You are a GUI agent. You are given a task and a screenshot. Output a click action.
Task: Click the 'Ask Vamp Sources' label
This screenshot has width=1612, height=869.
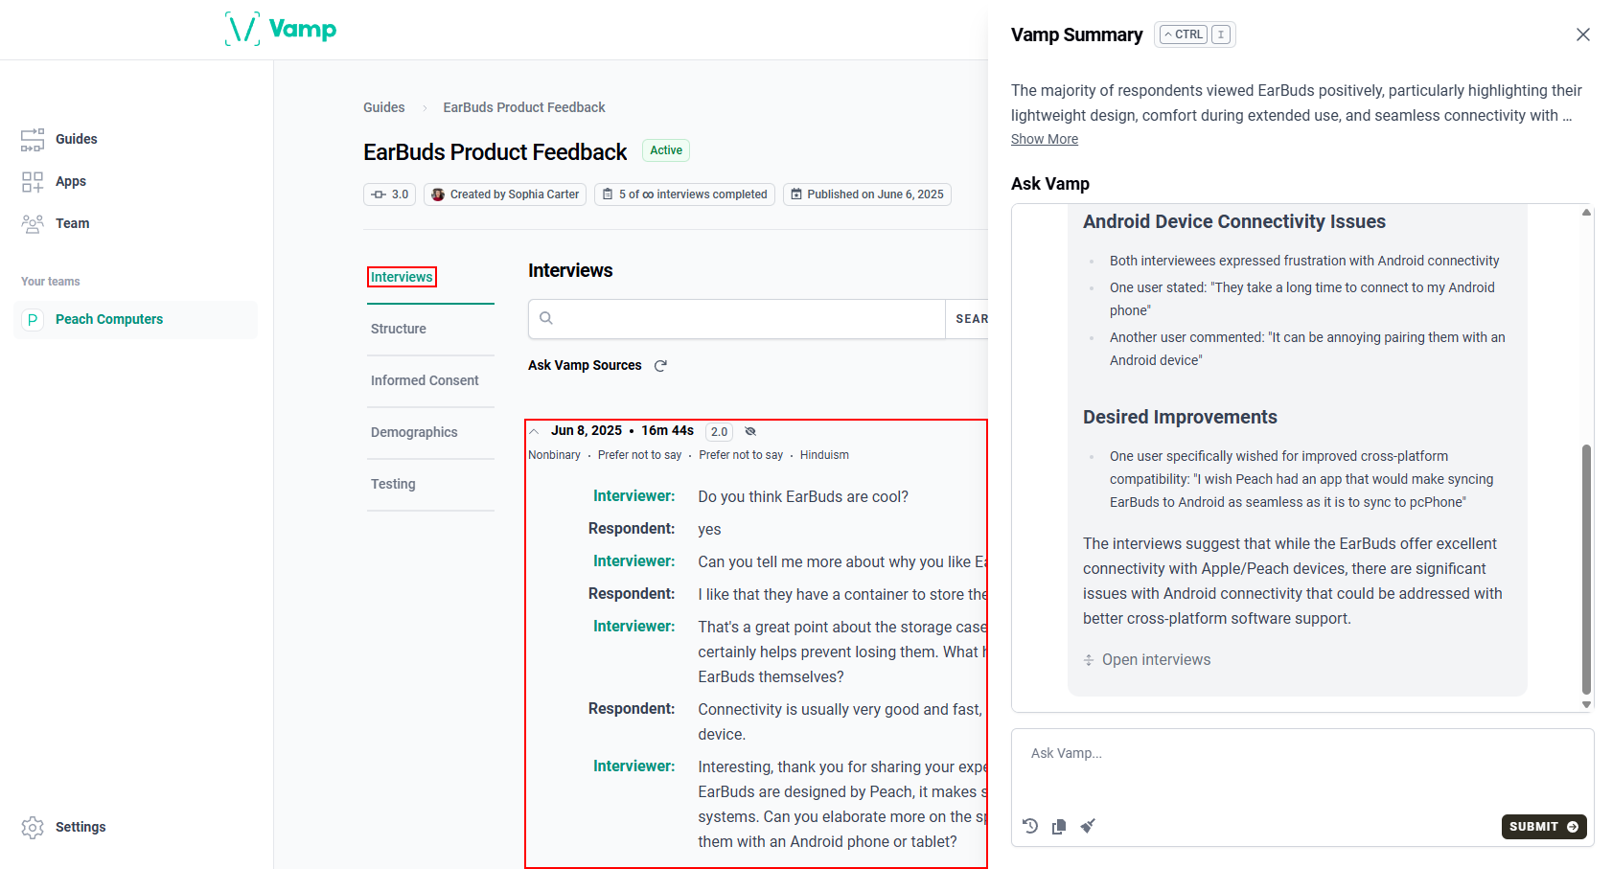pyautogui.click(x=585, y=365)
